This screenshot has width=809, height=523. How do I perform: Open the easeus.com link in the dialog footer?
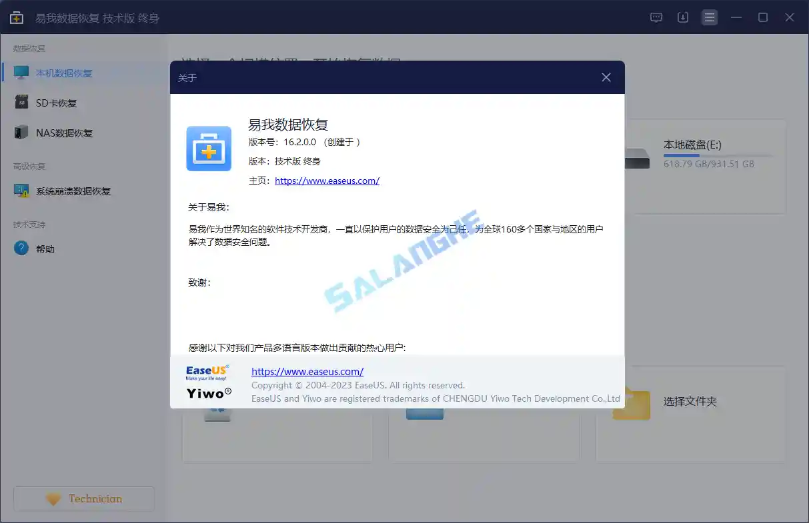307,372
